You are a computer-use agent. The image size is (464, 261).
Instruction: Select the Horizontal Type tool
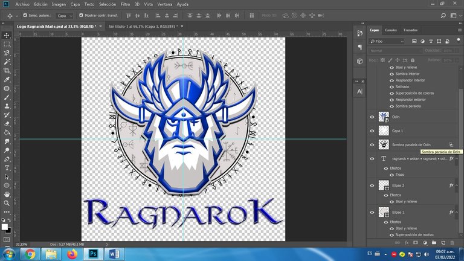[7, 168]
